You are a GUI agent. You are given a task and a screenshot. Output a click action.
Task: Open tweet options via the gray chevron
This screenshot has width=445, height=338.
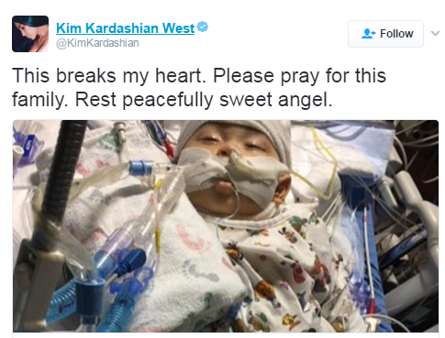tap(435, 33)
